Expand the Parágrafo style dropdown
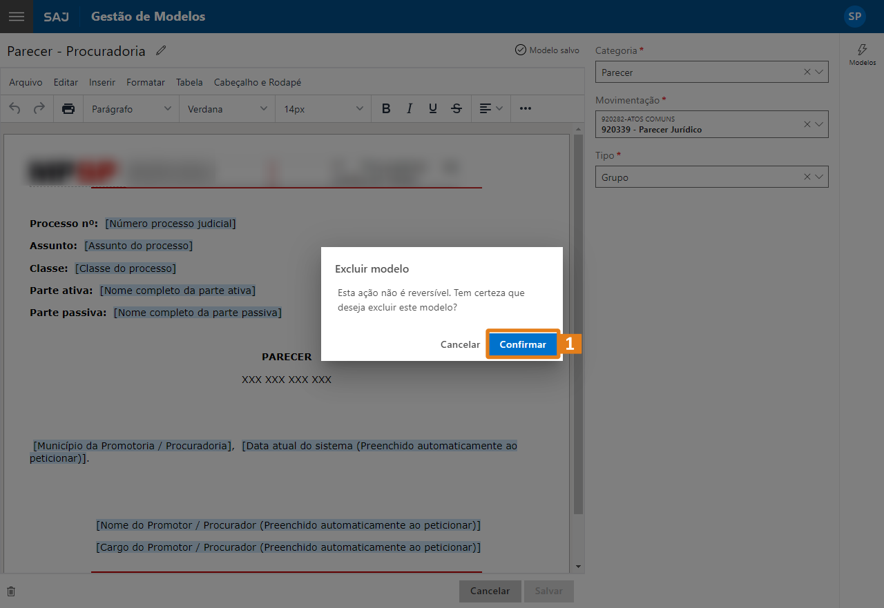The image size is (884, 608). pyautogui.click(x=131, y=109)
